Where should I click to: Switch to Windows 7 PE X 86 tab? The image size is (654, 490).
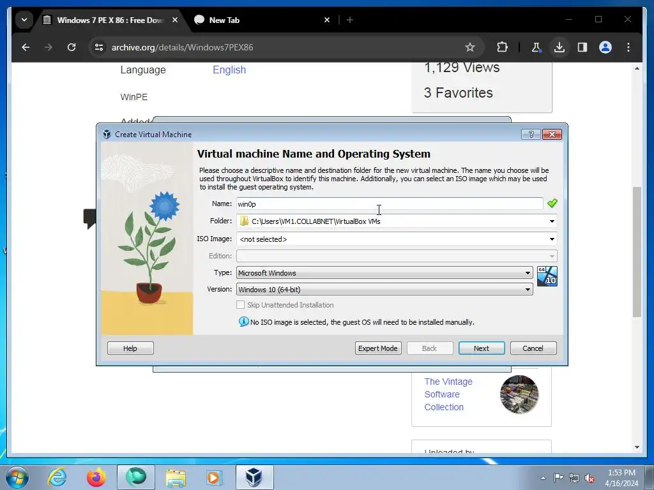tap(110, 20)
